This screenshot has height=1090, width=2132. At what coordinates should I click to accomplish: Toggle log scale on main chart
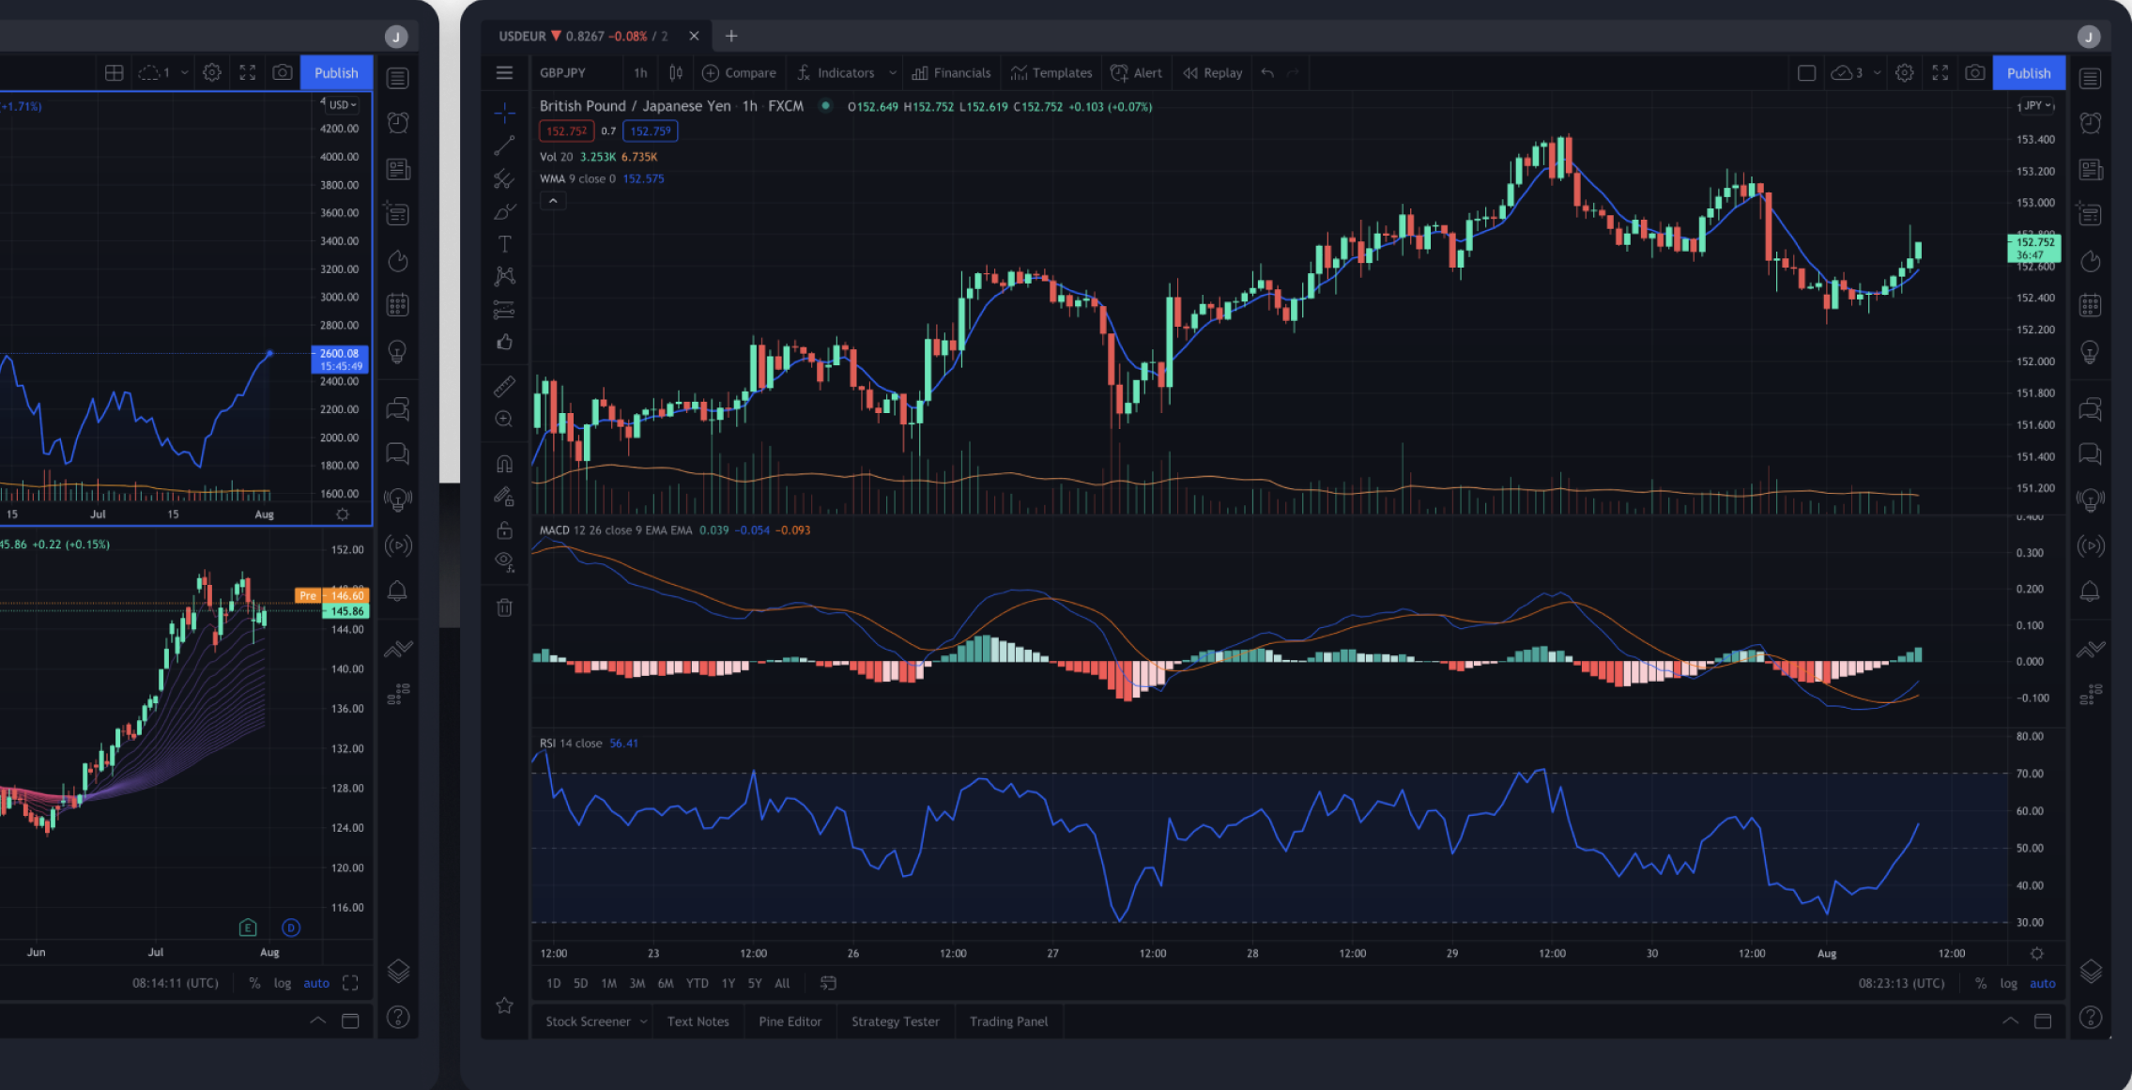[x=2008, y=983]
